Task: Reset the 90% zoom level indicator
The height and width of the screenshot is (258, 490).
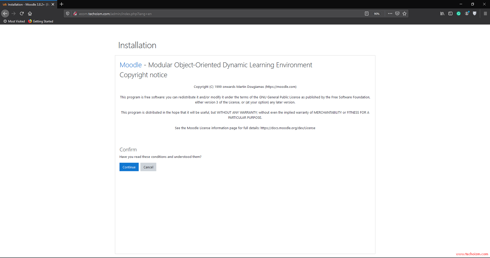Action: [x=377, y=14]
